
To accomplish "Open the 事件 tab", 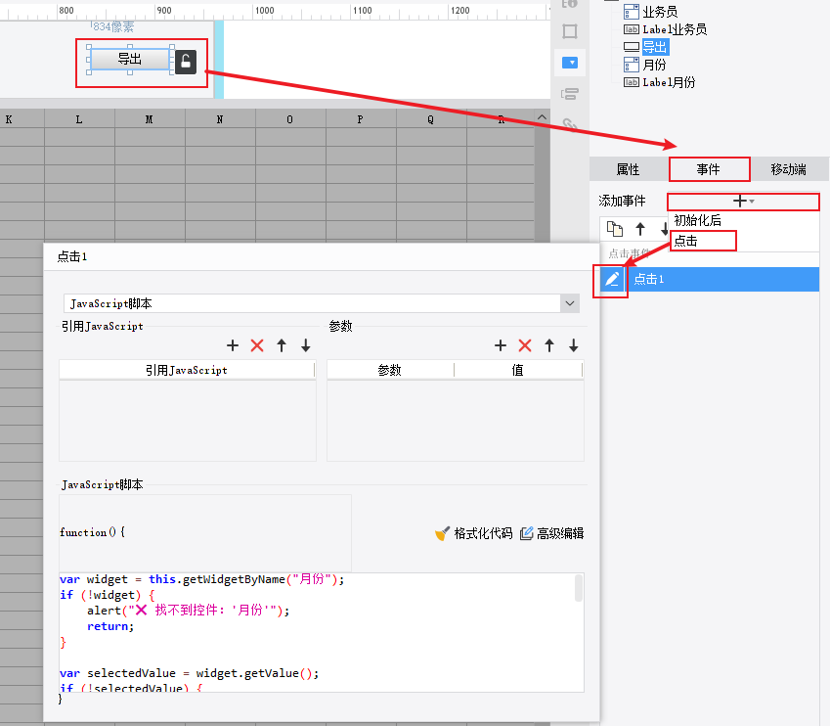I will [x=709, y=169].
